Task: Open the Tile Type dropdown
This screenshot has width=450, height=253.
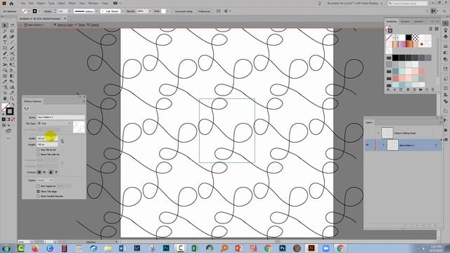Action: tap(54, 124)
